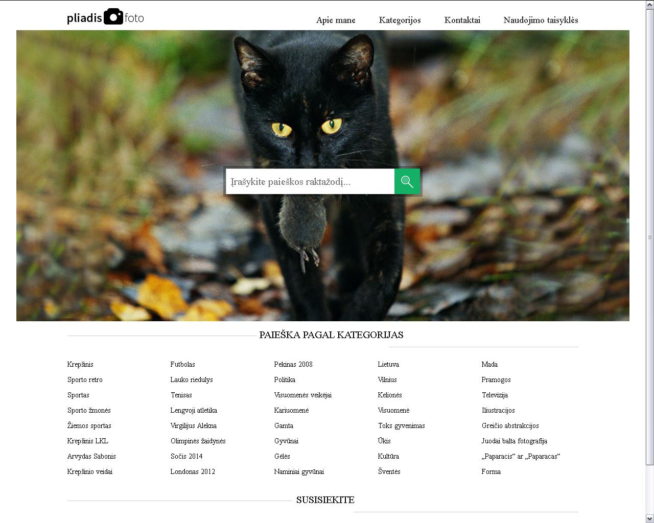This screenshot has height=523, width=654.
Task: Click the green magnifier search button
Action: coord(407,181)
